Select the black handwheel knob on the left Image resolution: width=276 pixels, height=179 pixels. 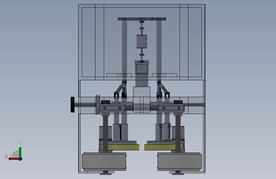pos(73,104)
